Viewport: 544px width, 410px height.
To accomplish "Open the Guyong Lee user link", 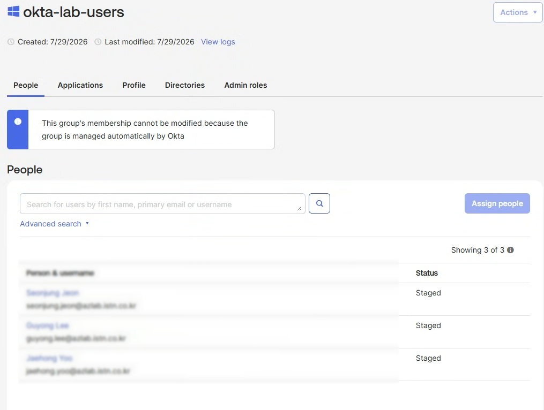I will (x=48, y=326).
